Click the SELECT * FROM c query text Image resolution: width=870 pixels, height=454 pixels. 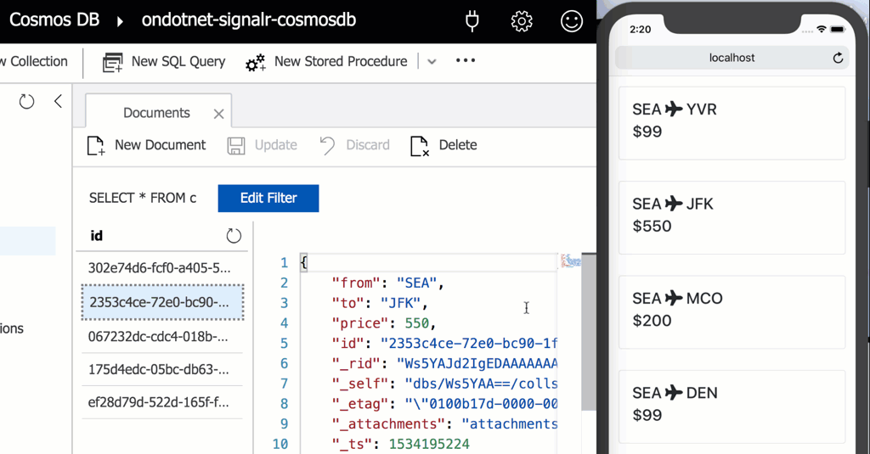[x=143, y=198]
